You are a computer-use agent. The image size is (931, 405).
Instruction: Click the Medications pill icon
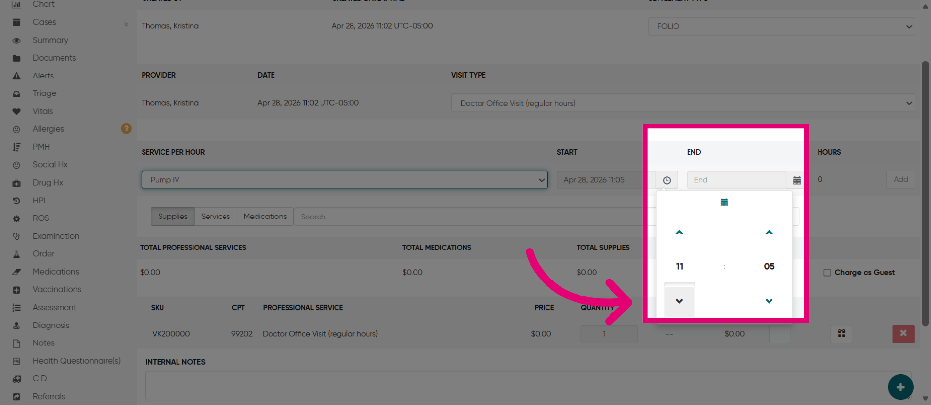click(x=16, y=272)
